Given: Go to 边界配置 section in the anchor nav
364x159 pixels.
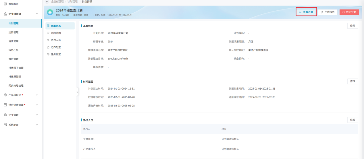Looking at the screenshot, I should point(55,47).
